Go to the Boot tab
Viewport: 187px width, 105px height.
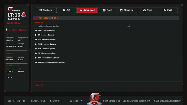107,10
